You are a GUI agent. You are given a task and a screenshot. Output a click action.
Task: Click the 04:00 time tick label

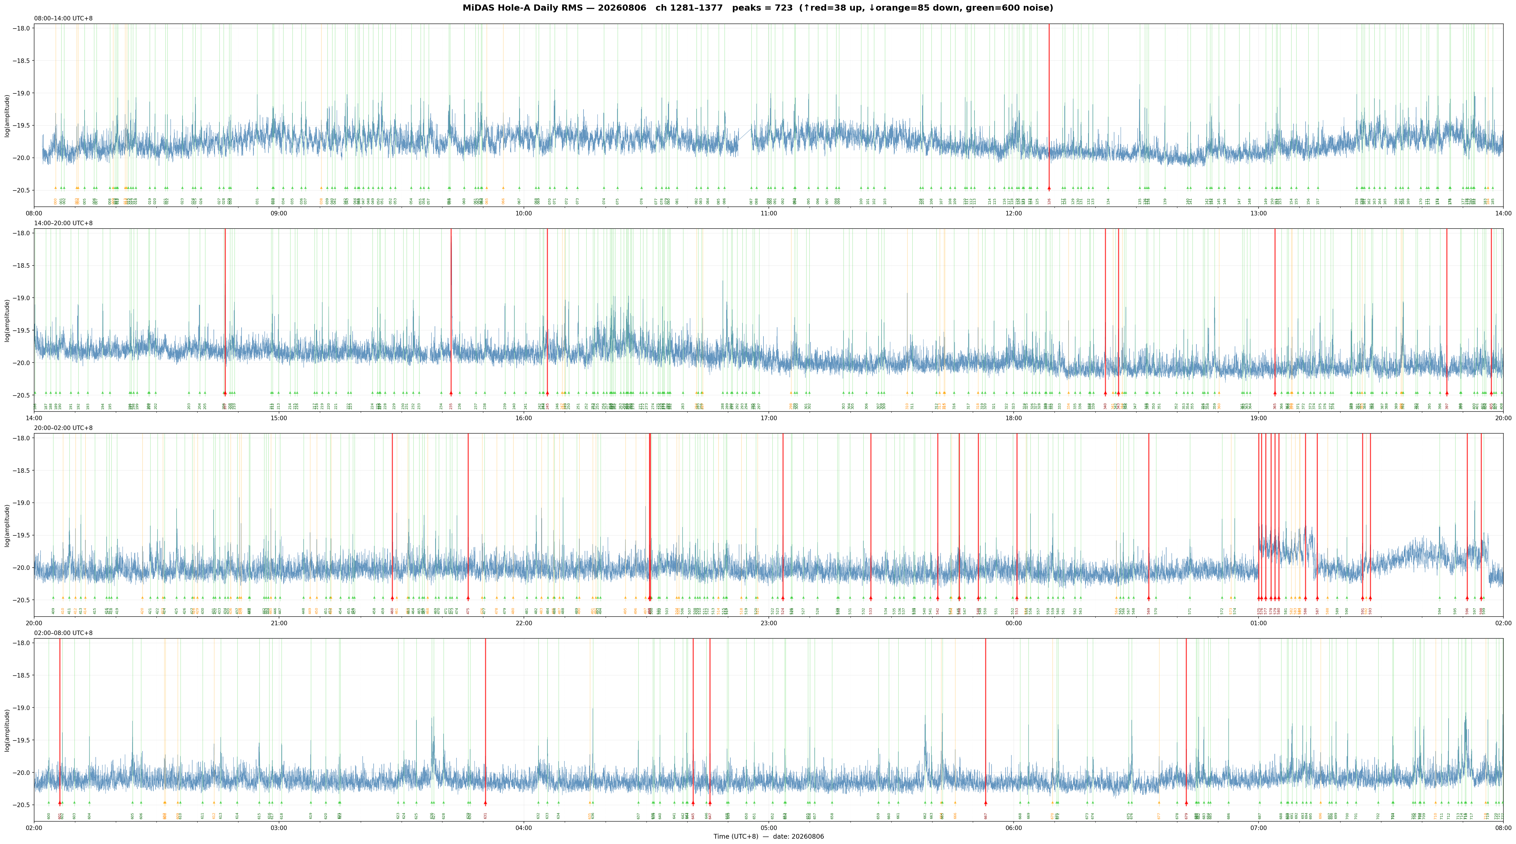point(524,828)
